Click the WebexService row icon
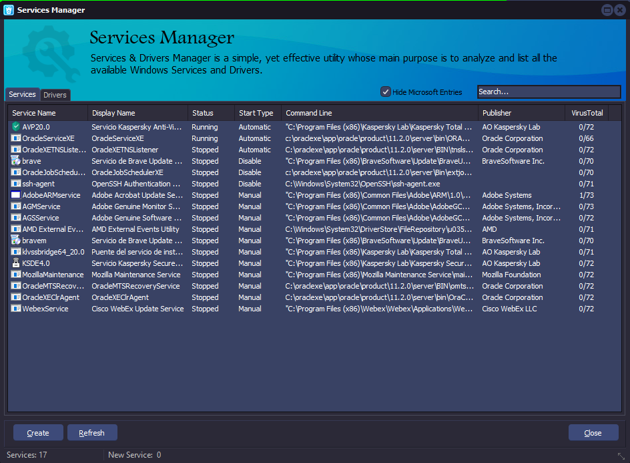630x463 pixels. pyautogui.click(x=15, y=309)
